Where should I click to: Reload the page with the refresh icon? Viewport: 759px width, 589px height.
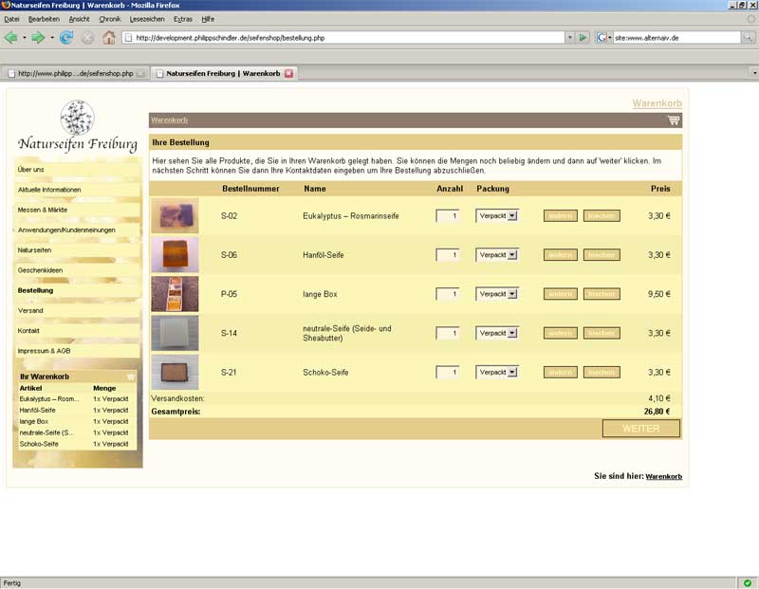(66, 38)
